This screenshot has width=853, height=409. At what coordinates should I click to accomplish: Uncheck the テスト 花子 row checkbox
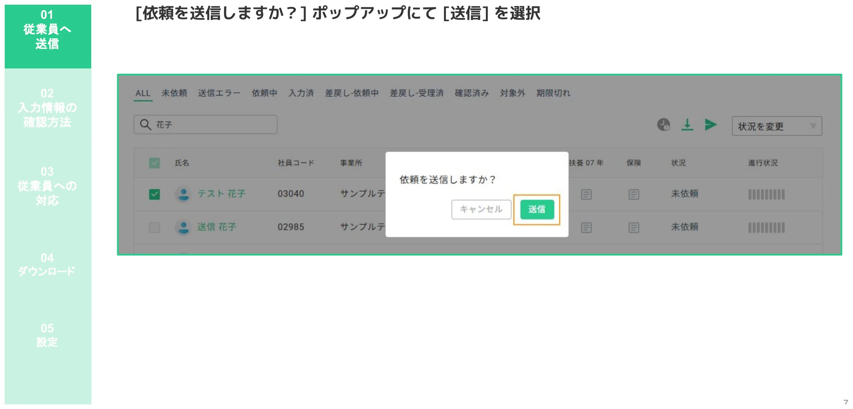pos(154,194)
